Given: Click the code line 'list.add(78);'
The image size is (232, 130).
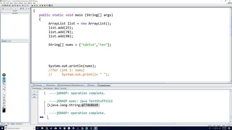Looking at the screenshot, I should (61, 32).
